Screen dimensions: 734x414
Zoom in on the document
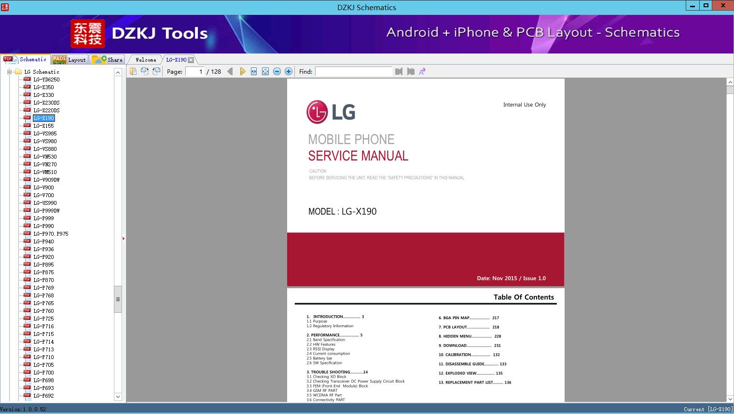(x=289, y=71)
